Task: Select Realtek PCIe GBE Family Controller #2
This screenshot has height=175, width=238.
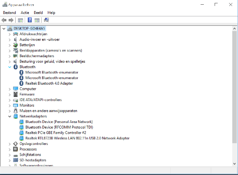Action: [56, 133]
